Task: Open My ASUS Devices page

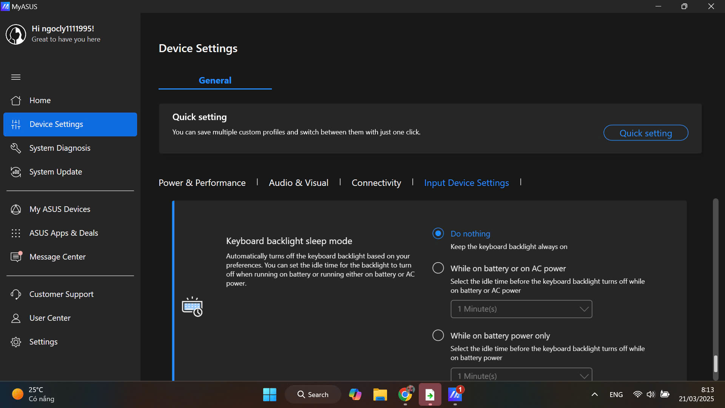Action: (x=60, y=209)
